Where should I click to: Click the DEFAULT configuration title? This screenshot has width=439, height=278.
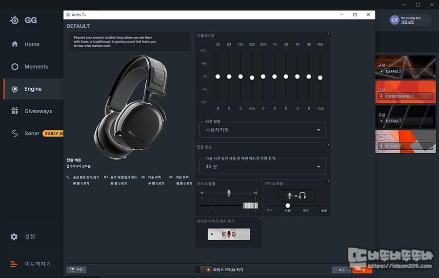click(x=78, y=26)
